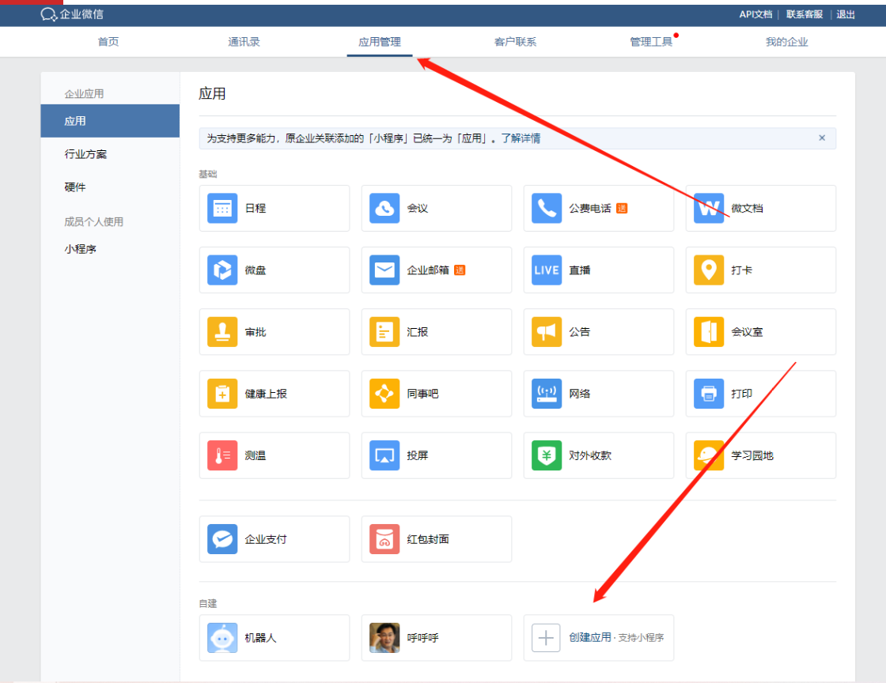
Task: Open the 管理工具 tab
Action: 651,42
